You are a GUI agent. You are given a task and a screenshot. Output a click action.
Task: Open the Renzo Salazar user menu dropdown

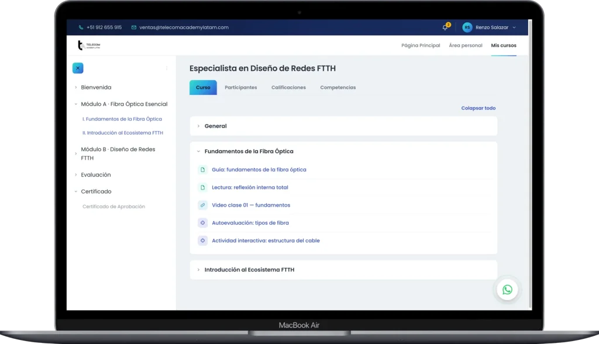click(514, 27)
